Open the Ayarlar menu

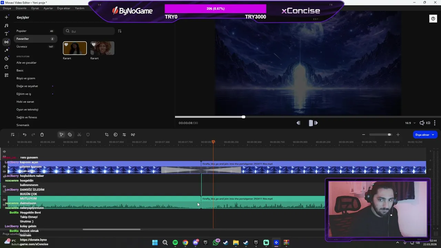(48, 8)
